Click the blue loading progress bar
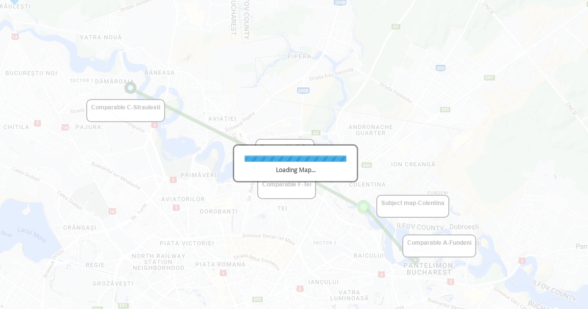This screenshot has height=309, width=588. coord(295,158)
